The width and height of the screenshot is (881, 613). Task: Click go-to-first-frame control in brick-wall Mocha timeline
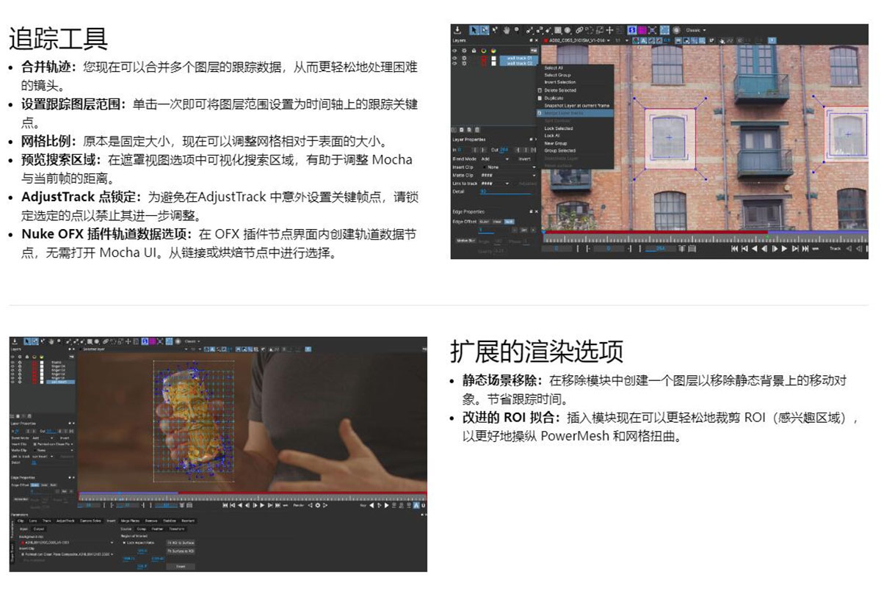[735, 248]
